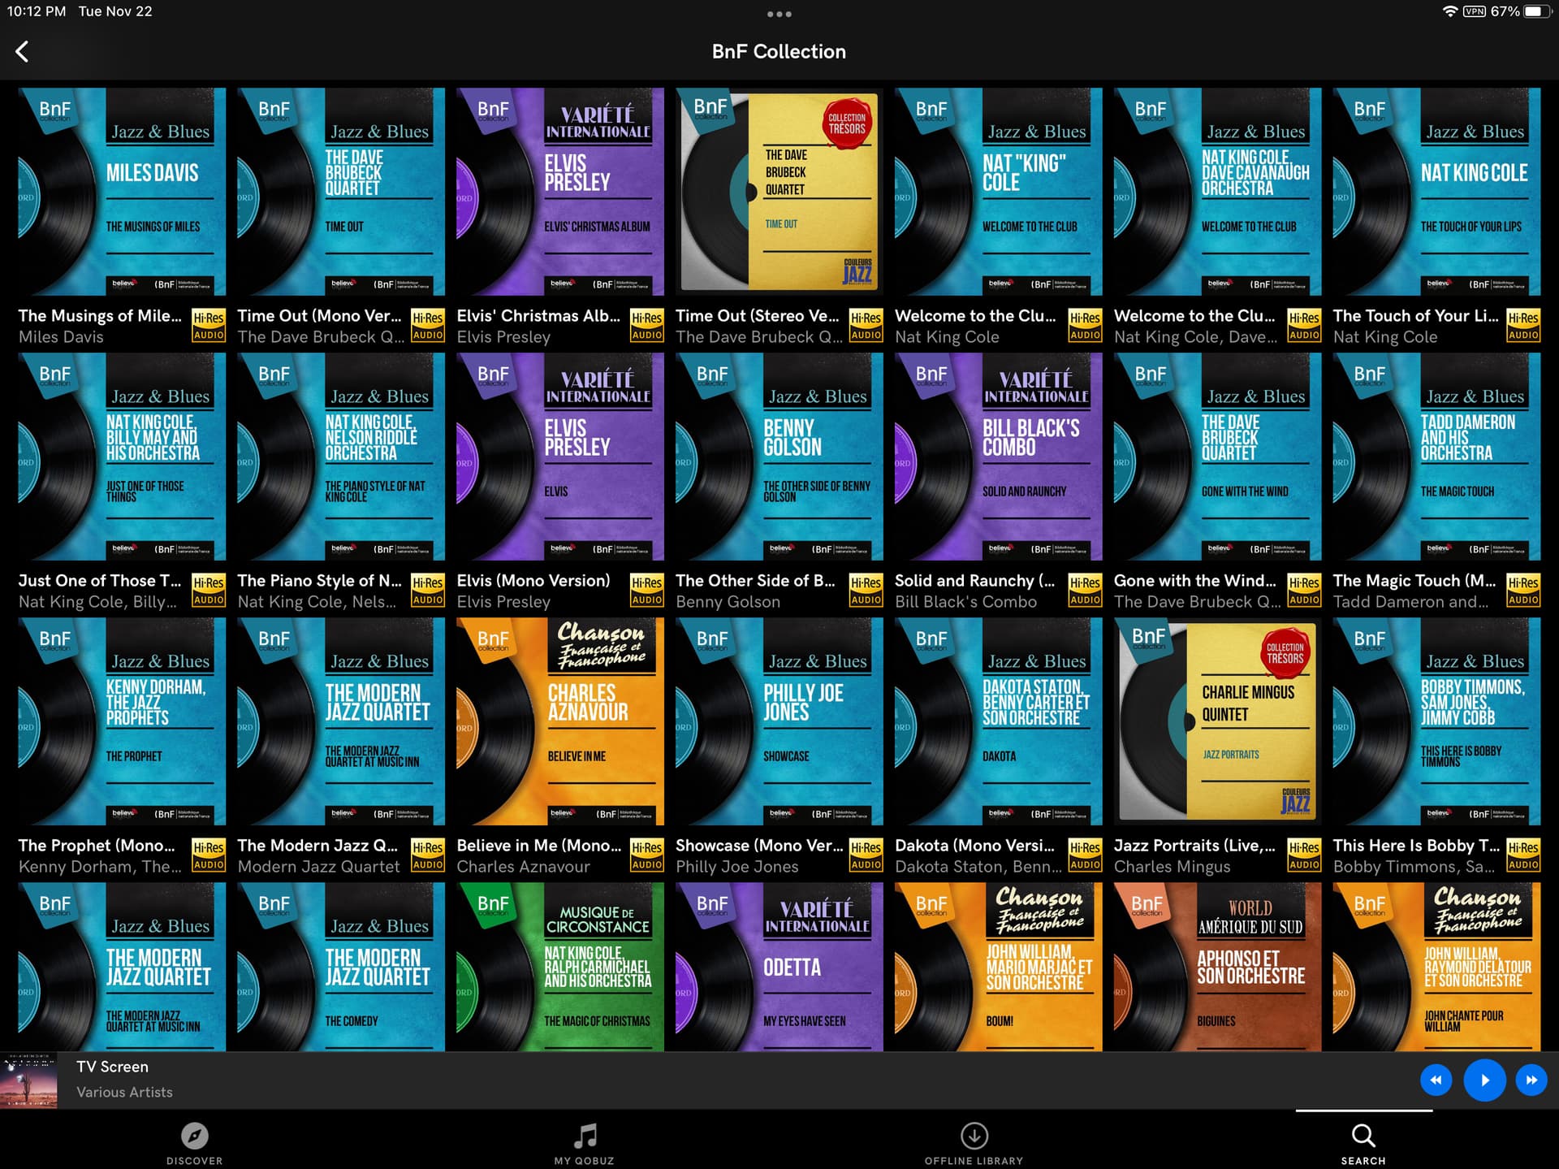
Task: Open artist Philly Joe Jones link
Action: pyautogui.click(x=736, y=867)
